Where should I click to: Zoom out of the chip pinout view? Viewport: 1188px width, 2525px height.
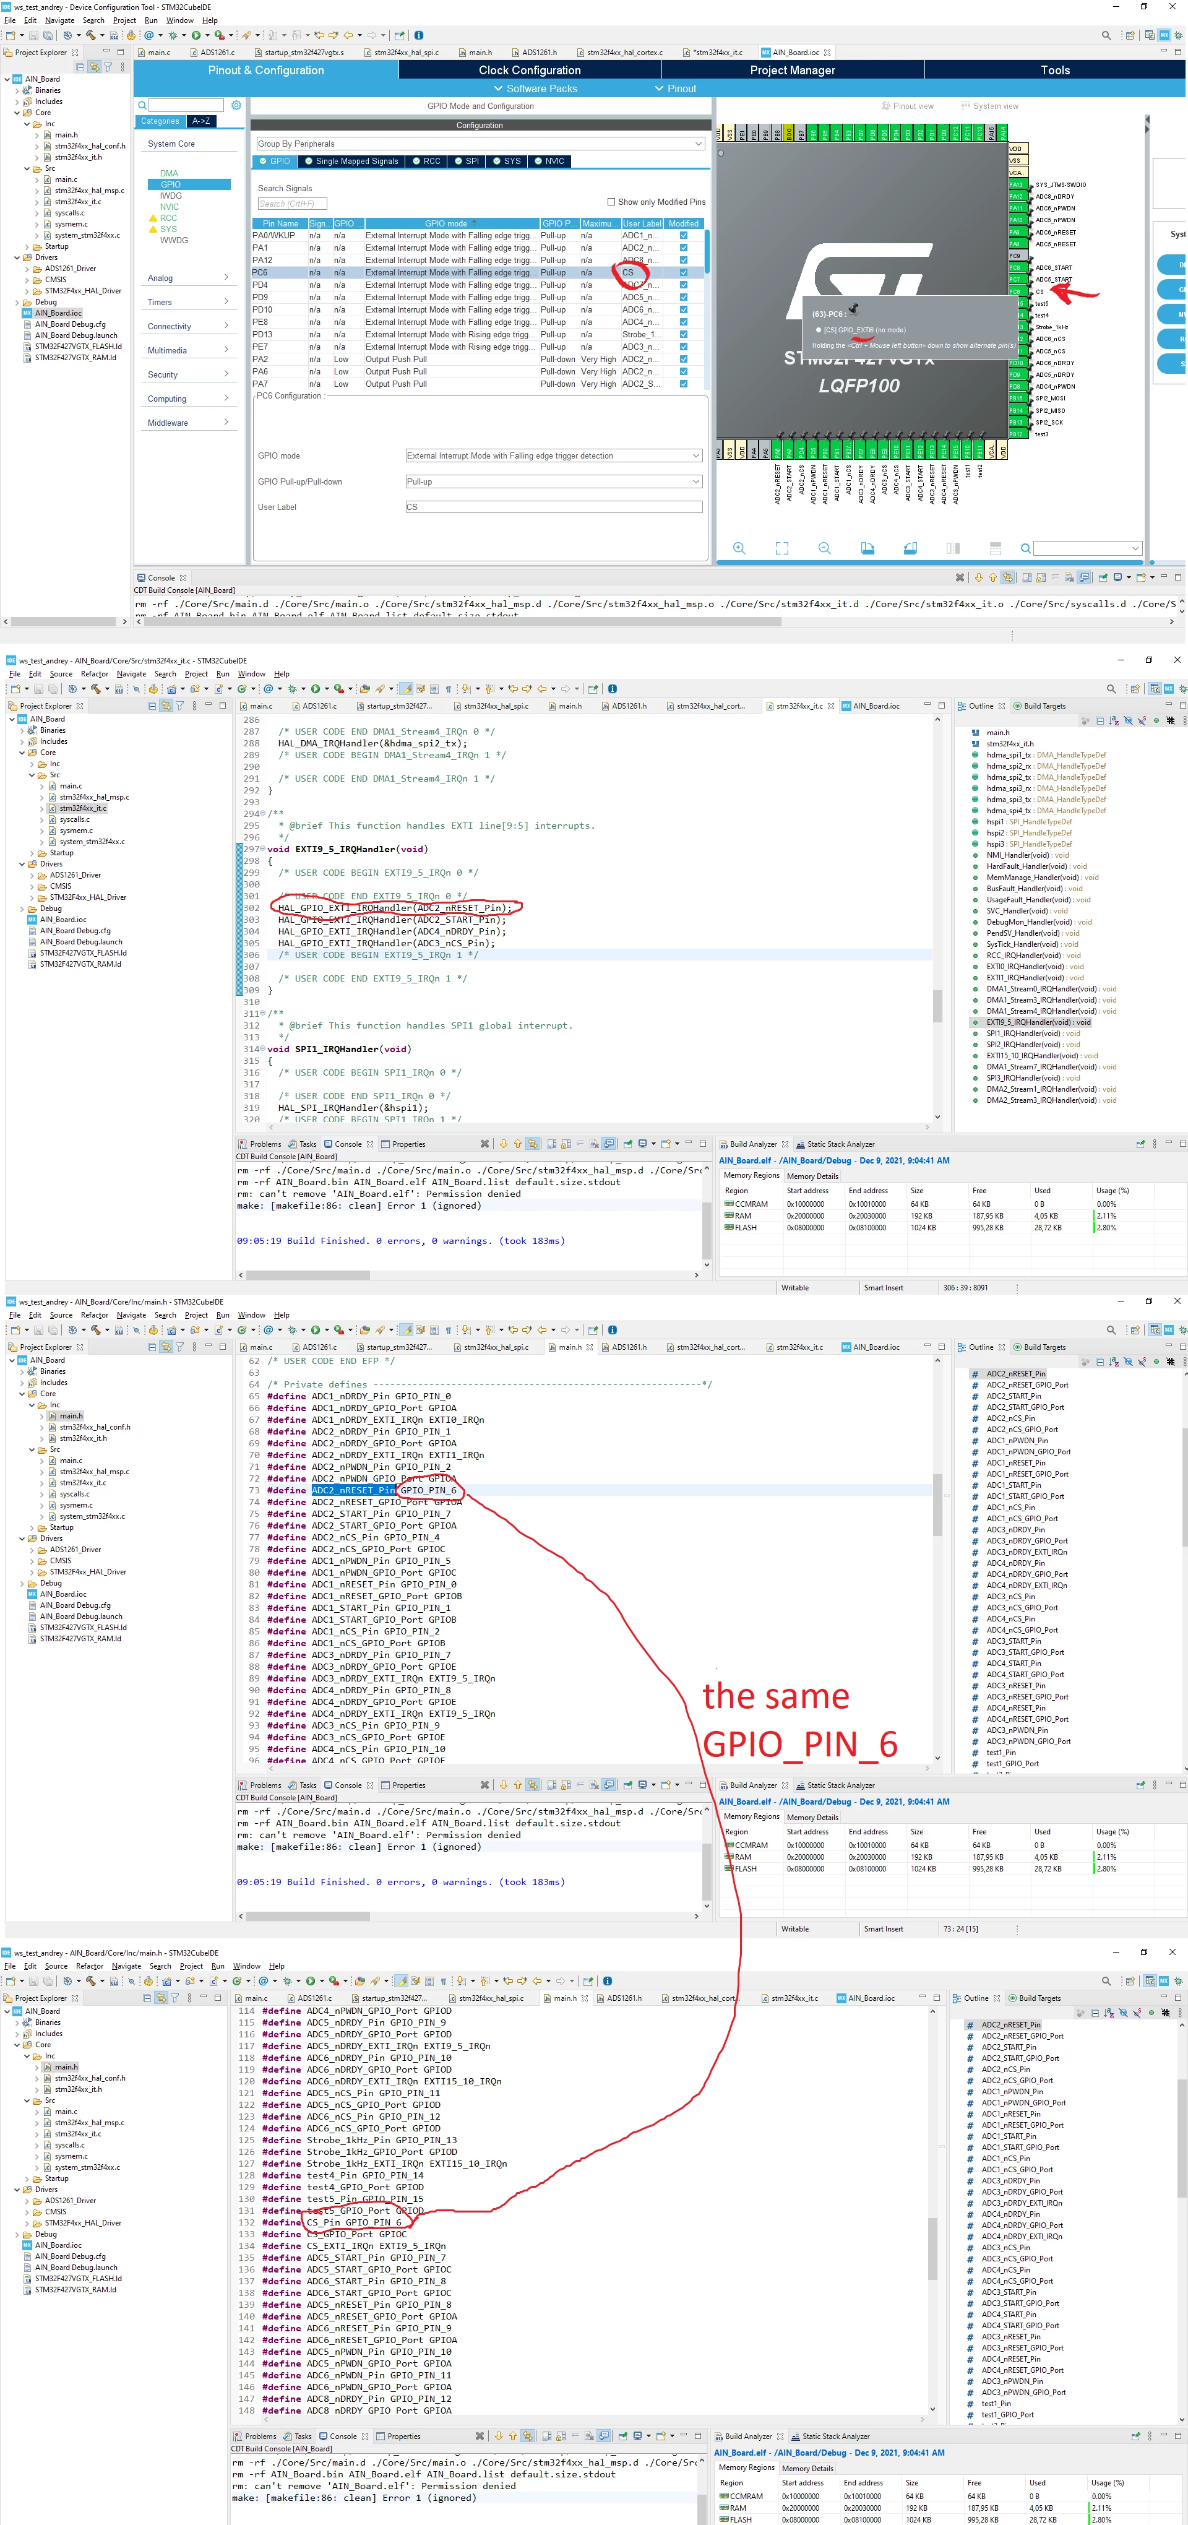[x=824, y=548]
